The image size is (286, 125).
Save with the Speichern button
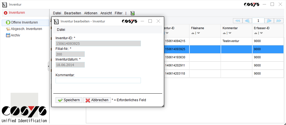coord(69,100)
